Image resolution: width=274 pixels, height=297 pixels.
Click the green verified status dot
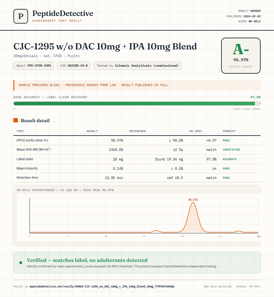point(21,263)
